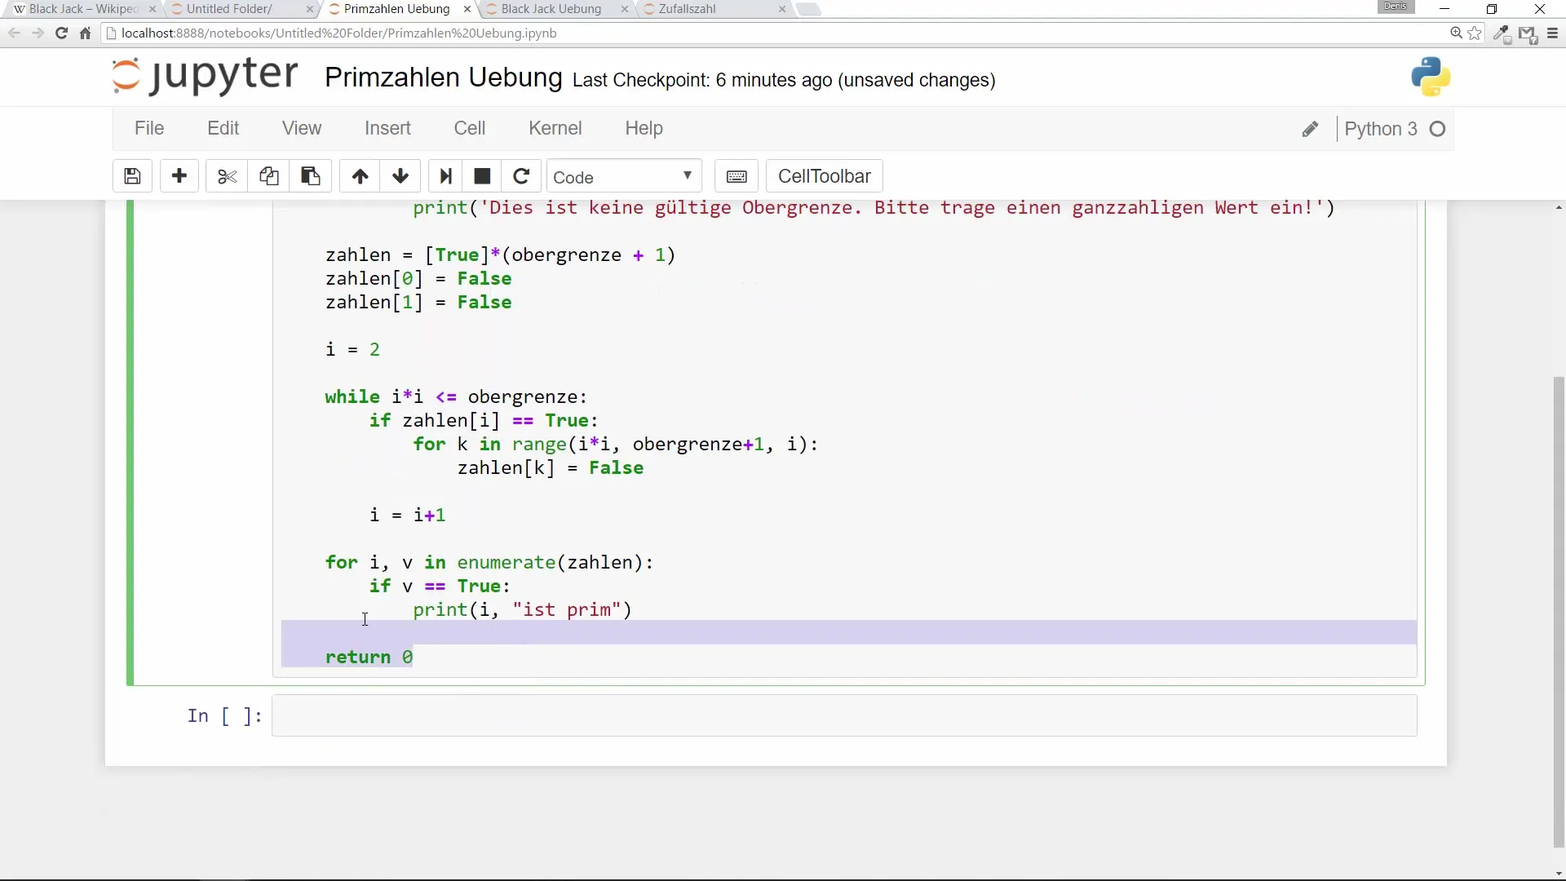
Task: Click the kernel idle circle indicator
Action: click(1438, 129)
